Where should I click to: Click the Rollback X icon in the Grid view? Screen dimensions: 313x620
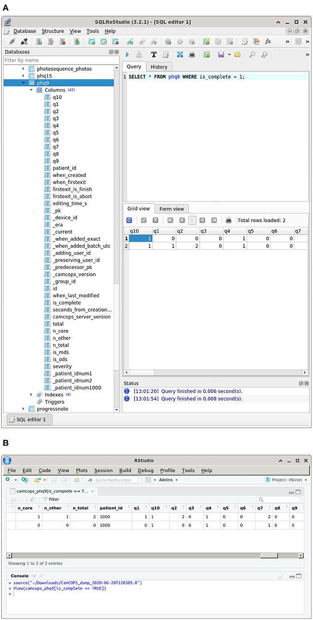[155, 220]
